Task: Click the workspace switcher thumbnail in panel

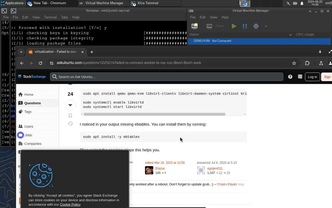Action: pos(245,3)
